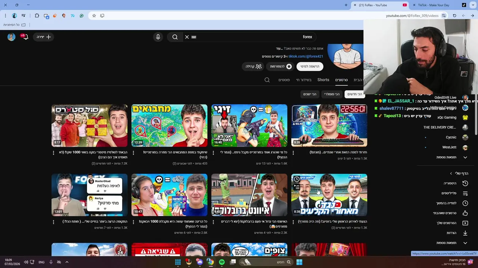Image resolution: width=478 pixels, height=268 pixels.
Task: Open the 22:56:01 keyboard video thumbnail
Action: (x=329, y=126)
